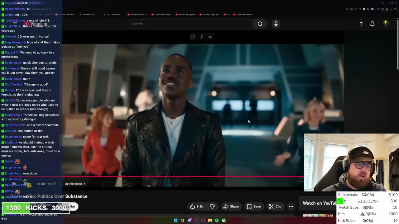This screenshot has width=399, height=224.
Task: Switch to the 'Doctor Who: Politi...' tab
Action: [x=161, y=14]
